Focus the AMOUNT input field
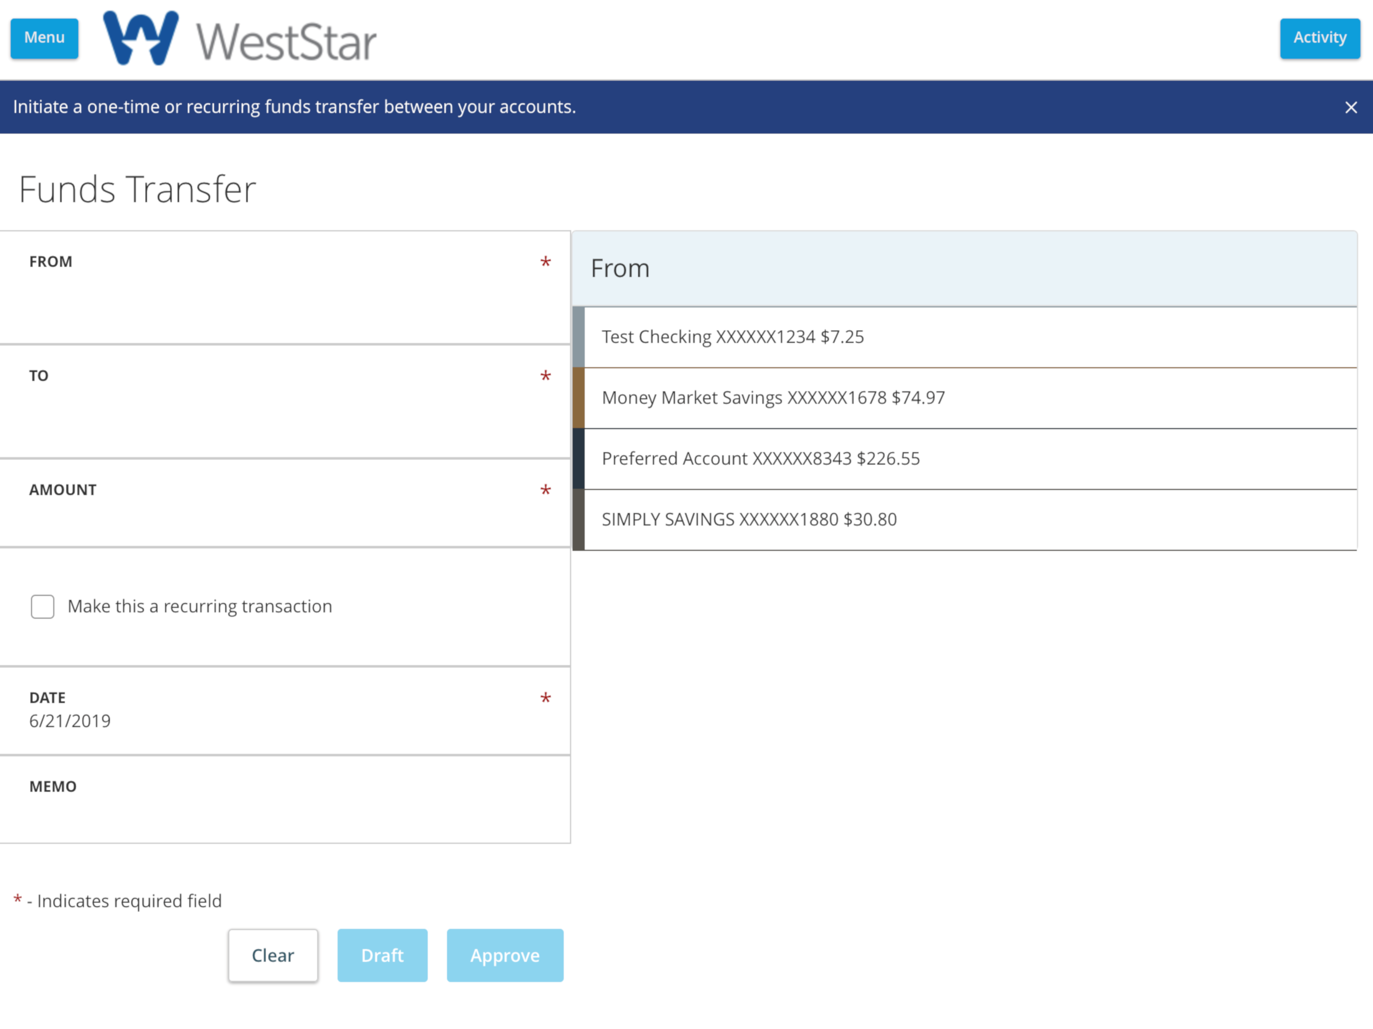 (x=285, y=503)
